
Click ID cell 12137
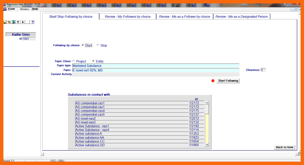point(197,114)
